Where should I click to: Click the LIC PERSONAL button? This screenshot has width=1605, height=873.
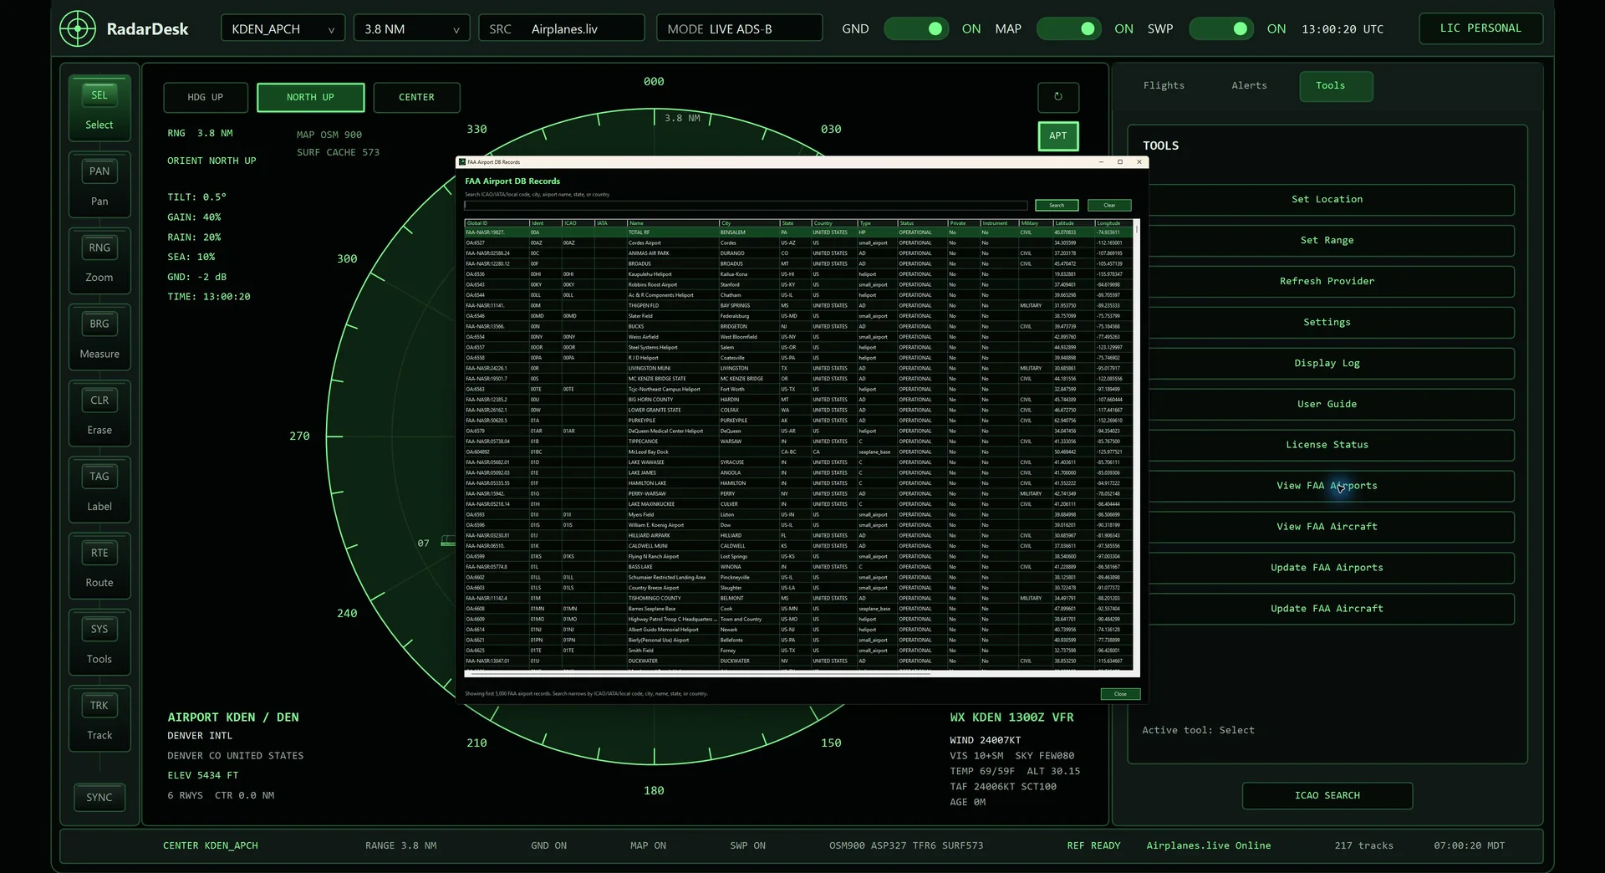point(1480,28)
